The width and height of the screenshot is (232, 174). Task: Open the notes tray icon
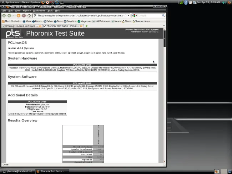191,3
